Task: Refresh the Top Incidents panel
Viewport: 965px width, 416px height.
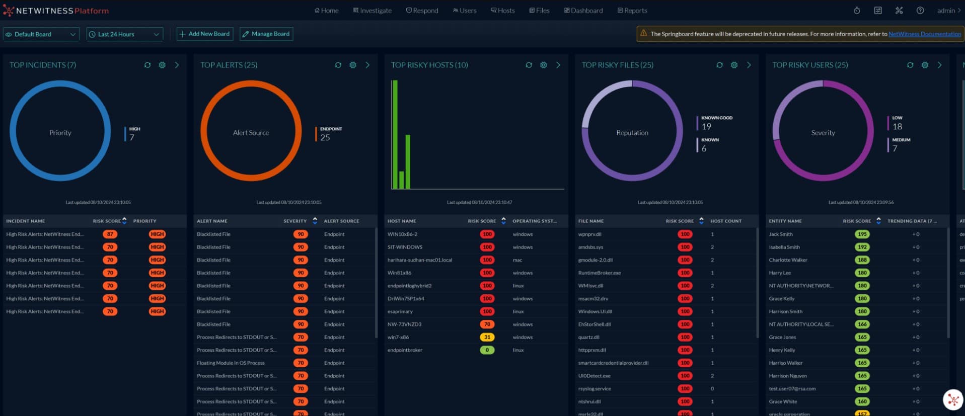Action: coord(147,65)
